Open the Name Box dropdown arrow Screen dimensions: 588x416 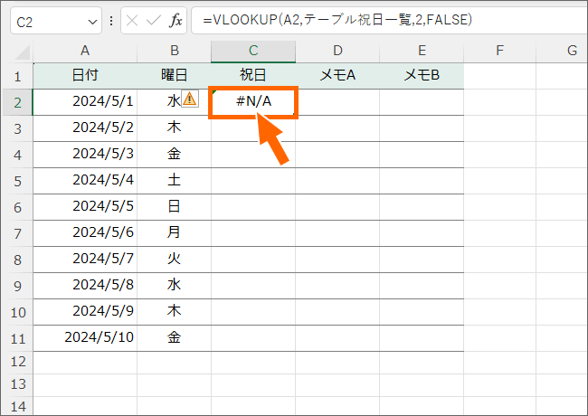tap(92, 22)
